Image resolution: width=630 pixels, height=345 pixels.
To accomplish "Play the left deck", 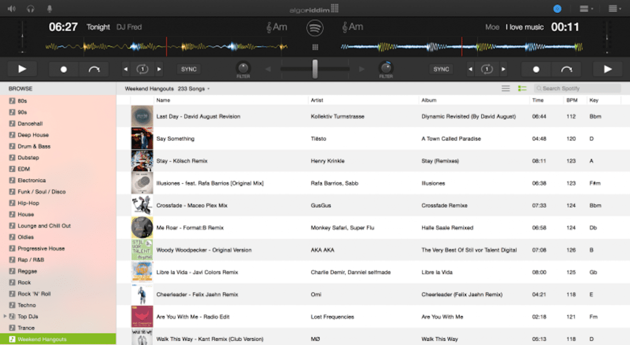I will (x=22, y=69).
